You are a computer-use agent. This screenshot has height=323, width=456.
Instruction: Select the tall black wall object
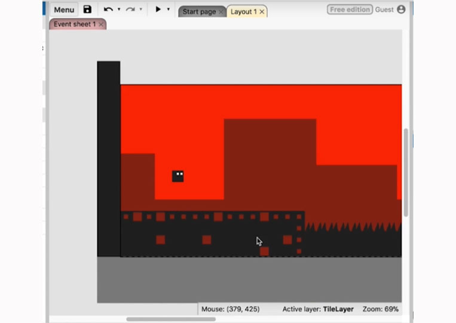click(x=109, y=159)
